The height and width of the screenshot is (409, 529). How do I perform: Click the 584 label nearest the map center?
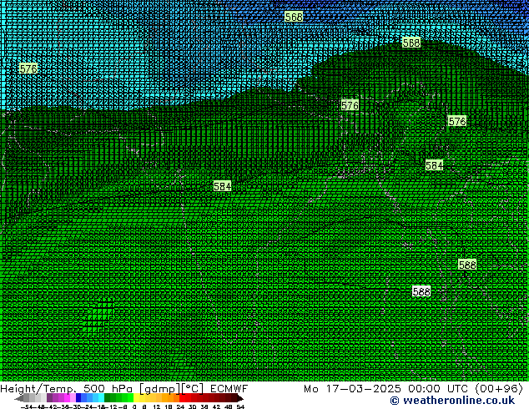pos(222,186)
